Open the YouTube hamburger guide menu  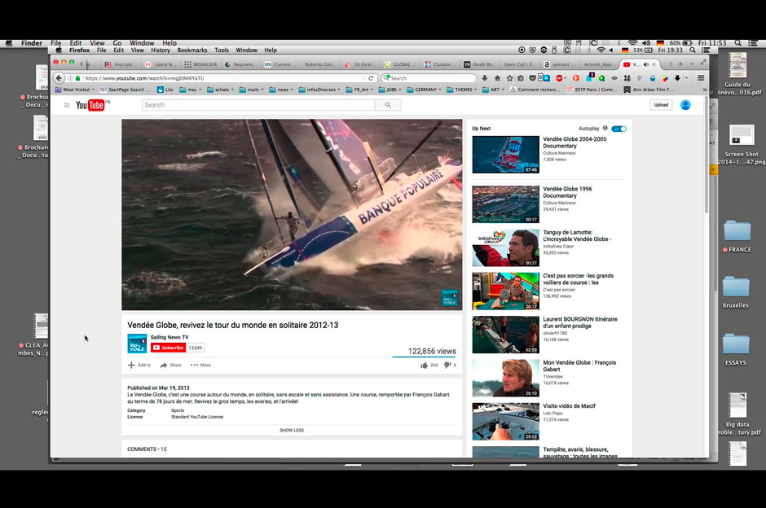click(x=67, y=105)
